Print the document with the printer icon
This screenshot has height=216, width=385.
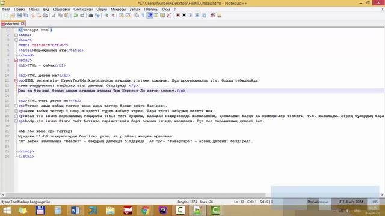pyautogui.click(x=45, y=16)
